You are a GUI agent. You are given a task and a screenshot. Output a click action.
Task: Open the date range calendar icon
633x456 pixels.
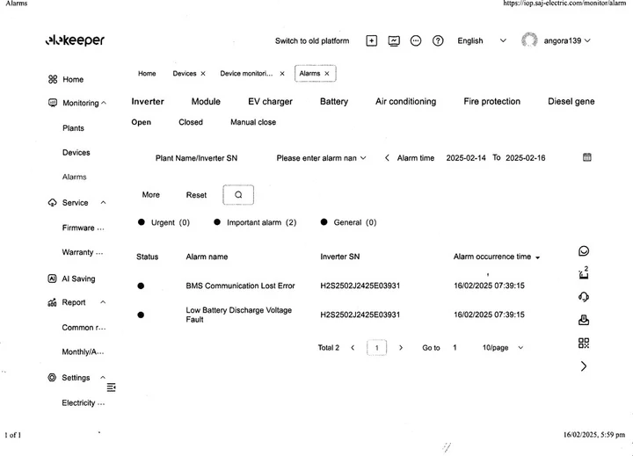(587, 157)
